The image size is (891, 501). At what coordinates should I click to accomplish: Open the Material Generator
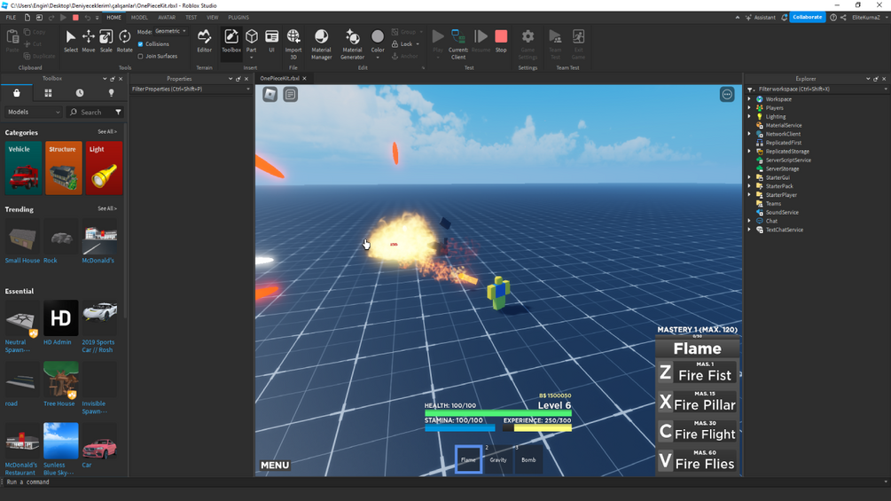[352, 44]
